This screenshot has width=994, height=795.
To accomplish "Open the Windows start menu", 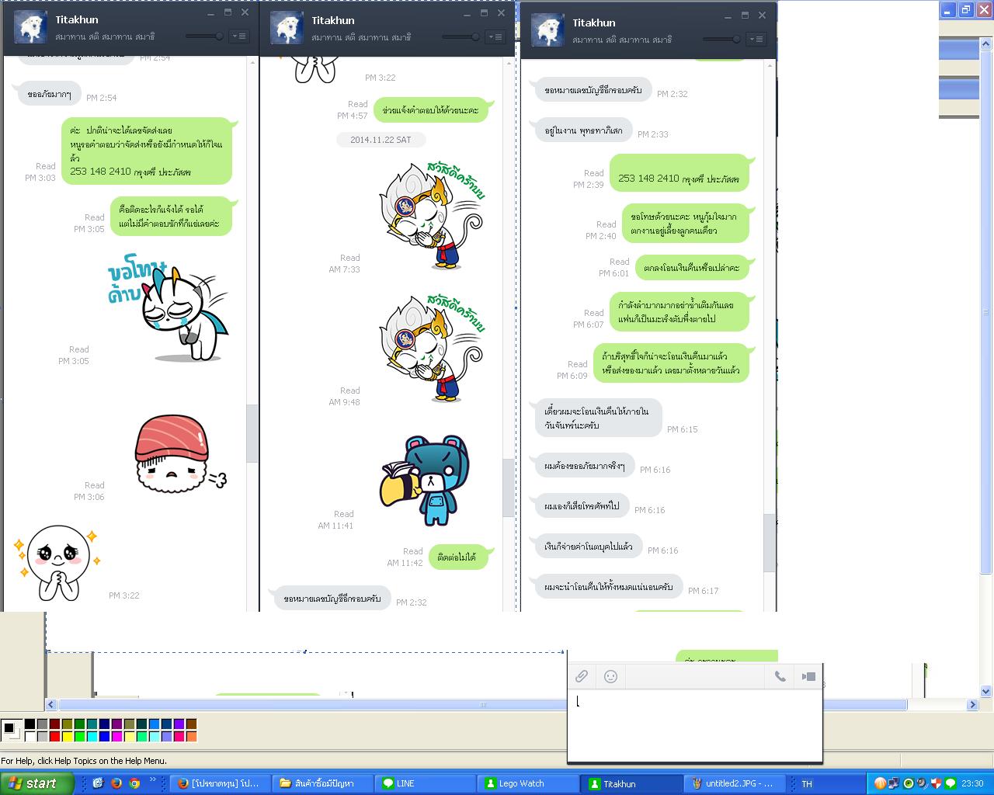I will point(36,783).
